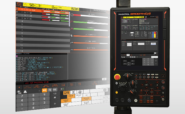The width and height of the screenshot is (185, 114).
Task: Toggle the orange COOLANT AUTO button
Action: coord(66,101)
